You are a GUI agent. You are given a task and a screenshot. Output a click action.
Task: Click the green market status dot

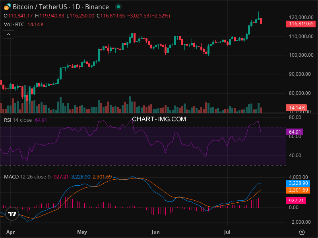pos(118,7)
